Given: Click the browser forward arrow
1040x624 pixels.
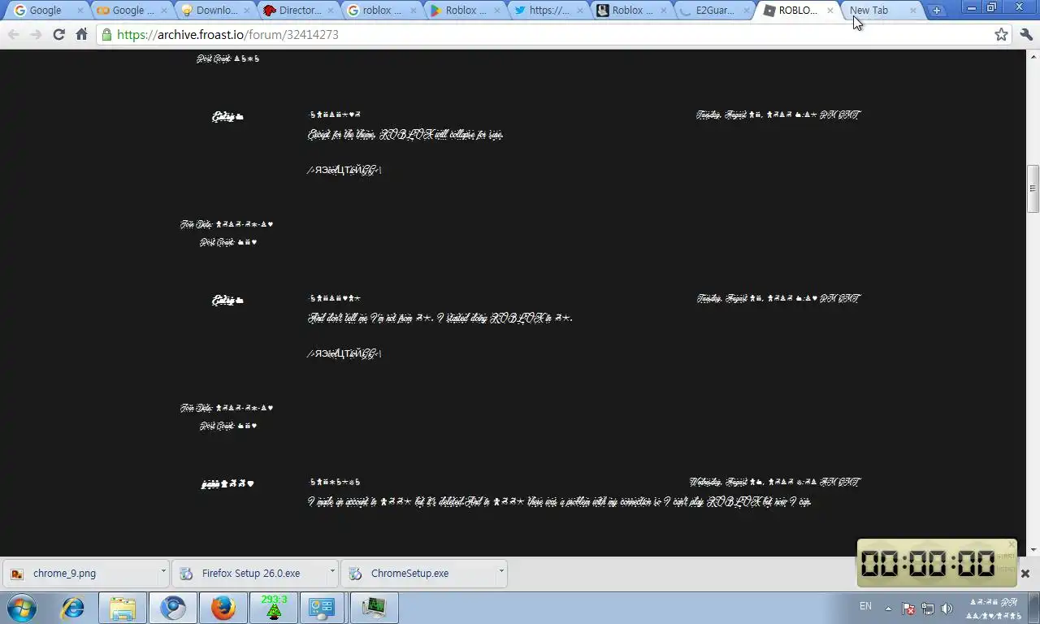Looking at the screenshot, I should 36,35.
